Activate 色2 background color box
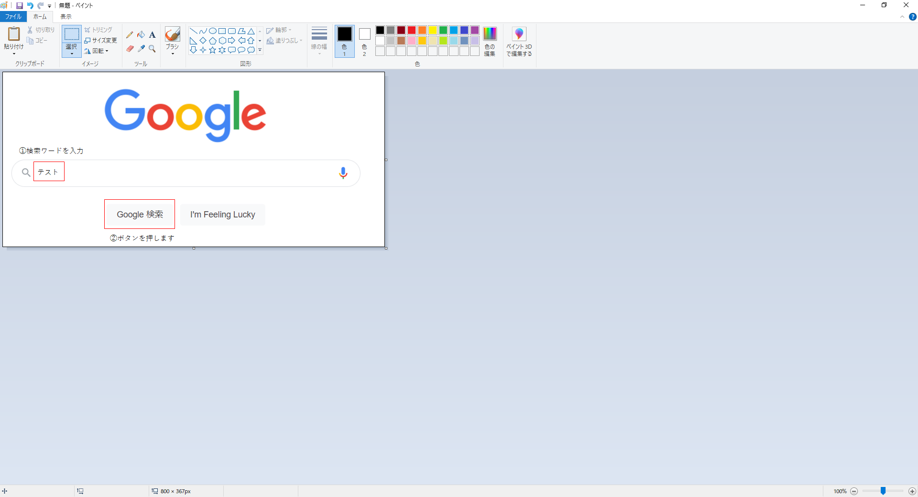The image size is (918, 497). coord(364,41)
